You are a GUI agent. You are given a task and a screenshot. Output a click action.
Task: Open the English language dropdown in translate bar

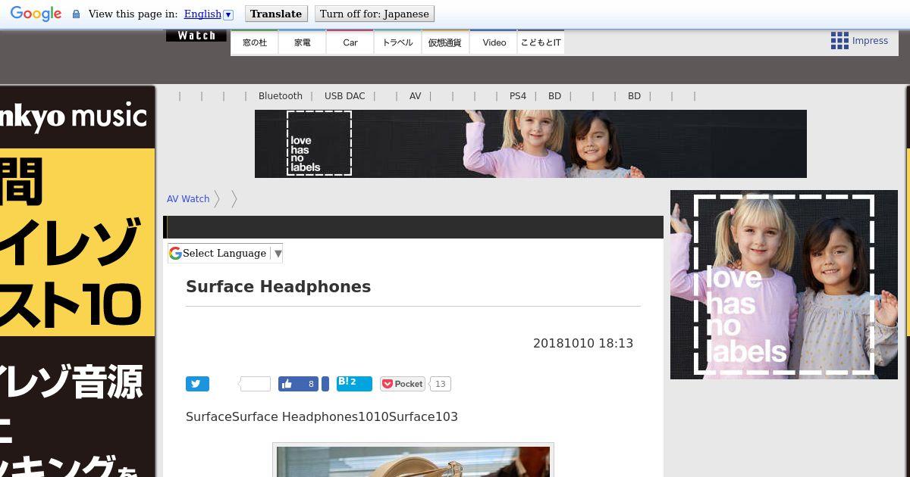pos(209,14)
